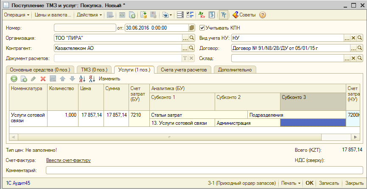Viewport: 367px width, 189px height.
Task: Open the Дт/Кт postings icon
Action: (x=202, y=15)
